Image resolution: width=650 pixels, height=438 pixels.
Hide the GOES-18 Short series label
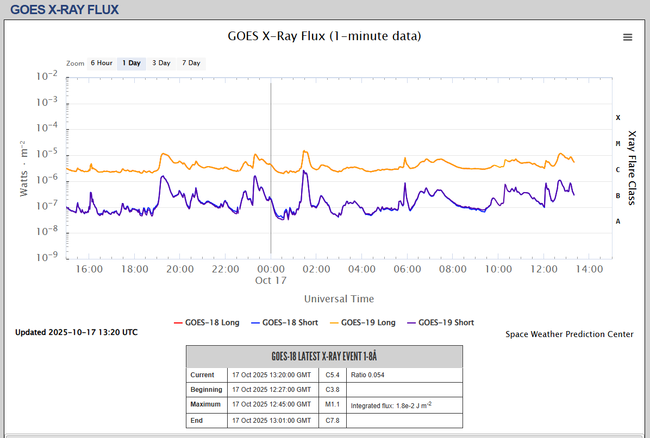tap(290, 322)
